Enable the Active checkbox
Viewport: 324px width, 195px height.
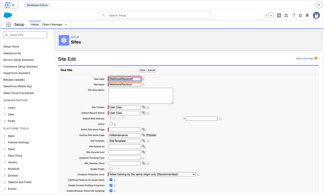tap(111, 124)
